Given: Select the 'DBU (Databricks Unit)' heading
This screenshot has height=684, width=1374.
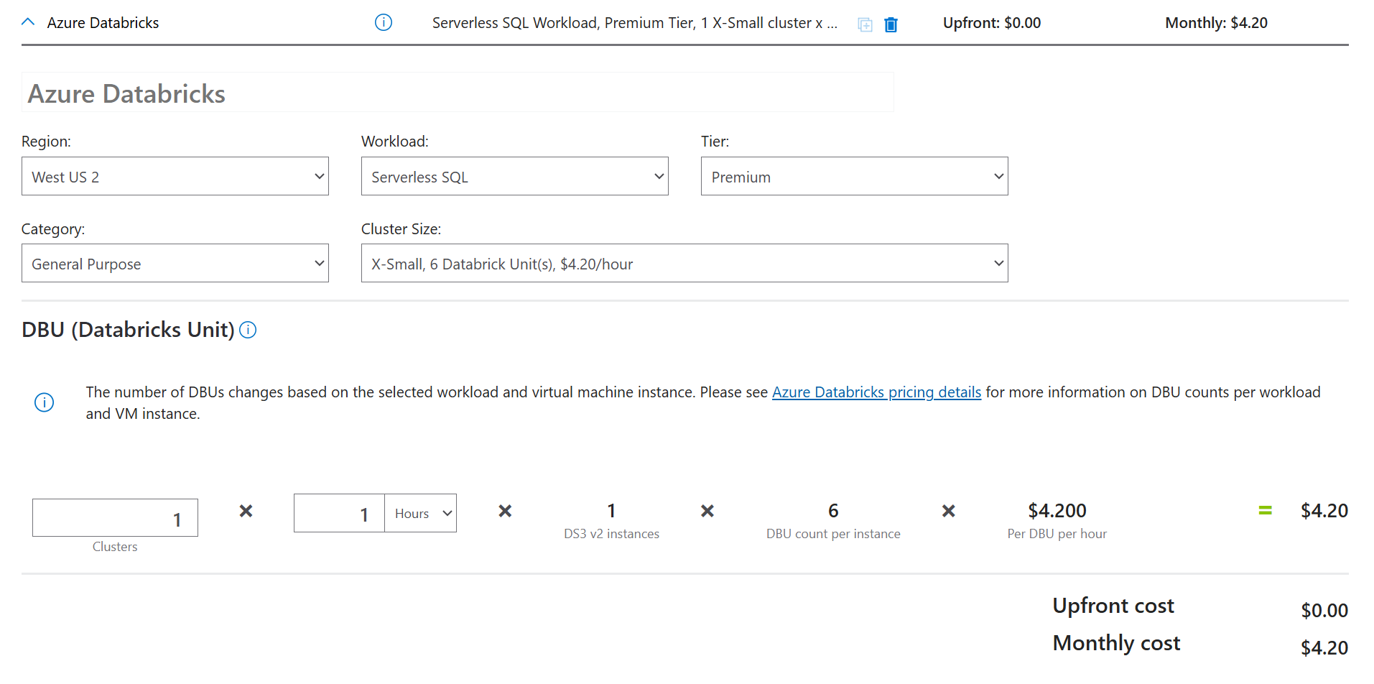Looking at the screenshot, I should [128, 330].
